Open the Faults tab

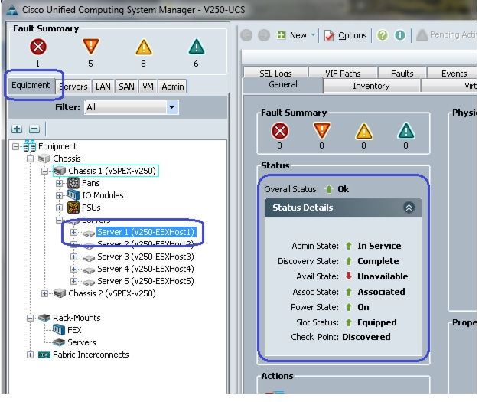pyautogui.click(x=402, y=74)
